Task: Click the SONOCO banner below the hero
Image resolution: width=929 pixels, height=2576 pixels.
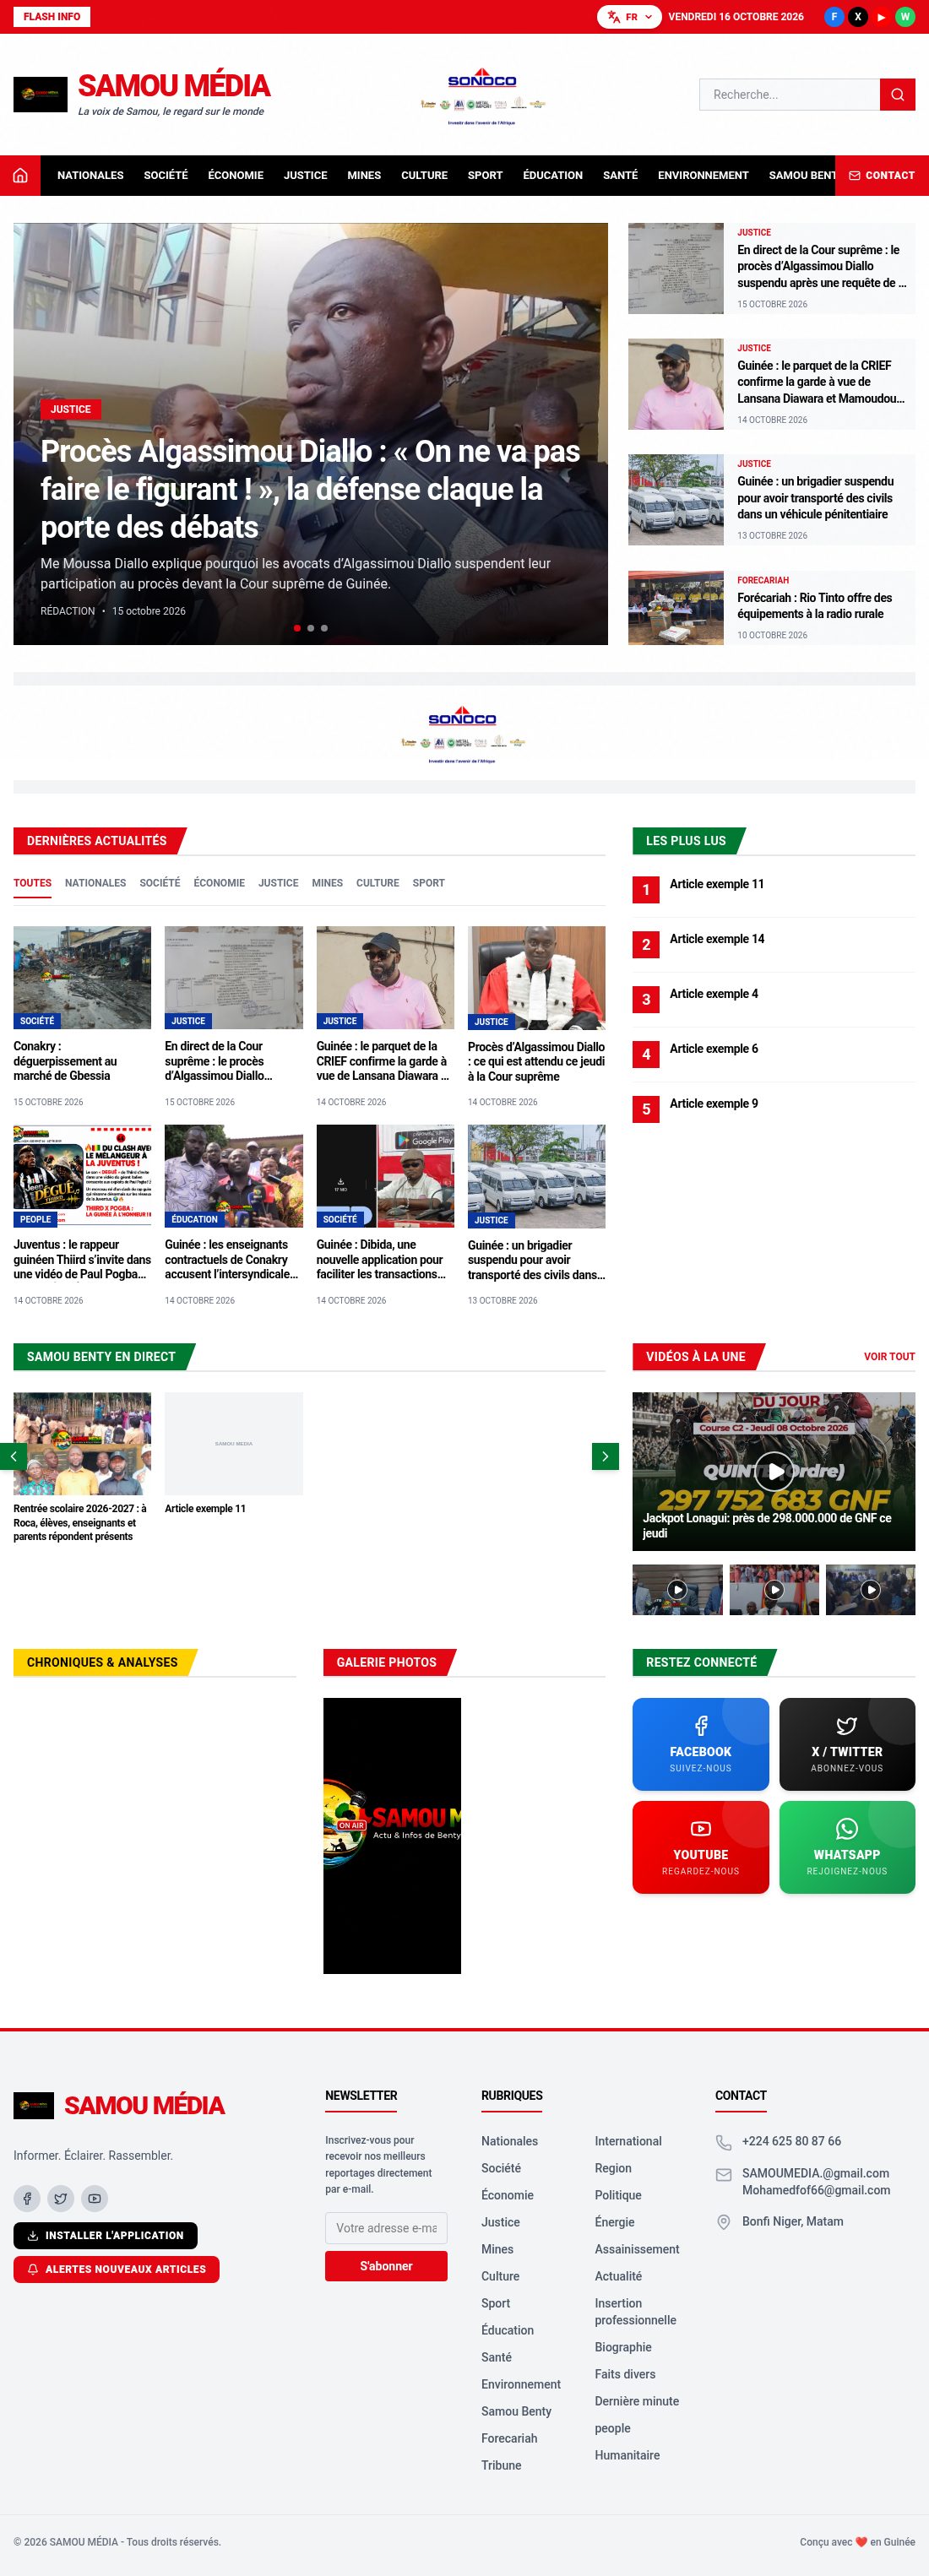Action: pyautogui.click(x=463, y=734)
